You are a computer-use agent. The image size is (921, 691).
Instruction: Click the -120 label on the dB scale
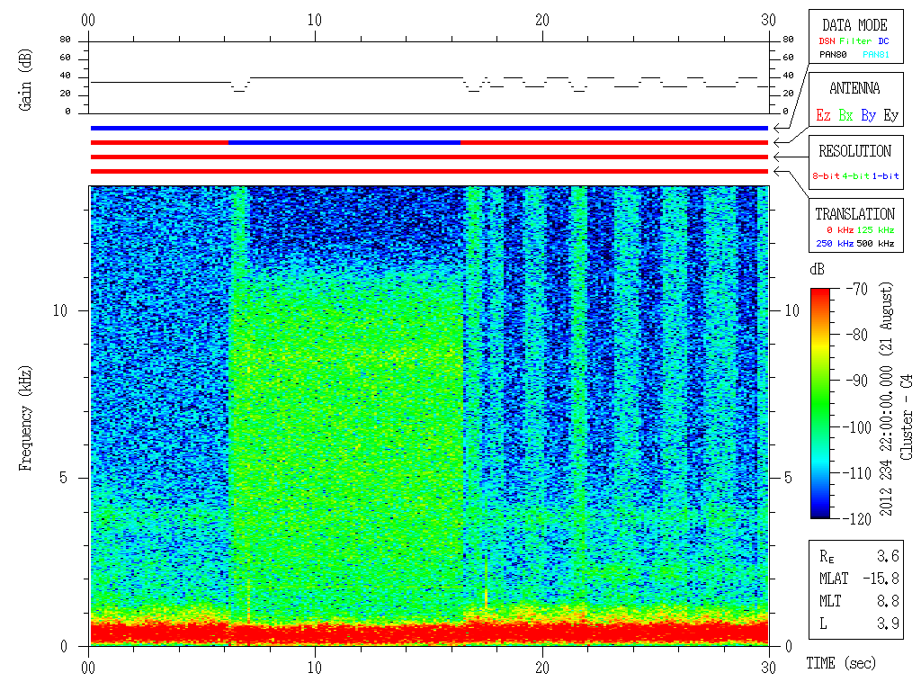point(859,518)
